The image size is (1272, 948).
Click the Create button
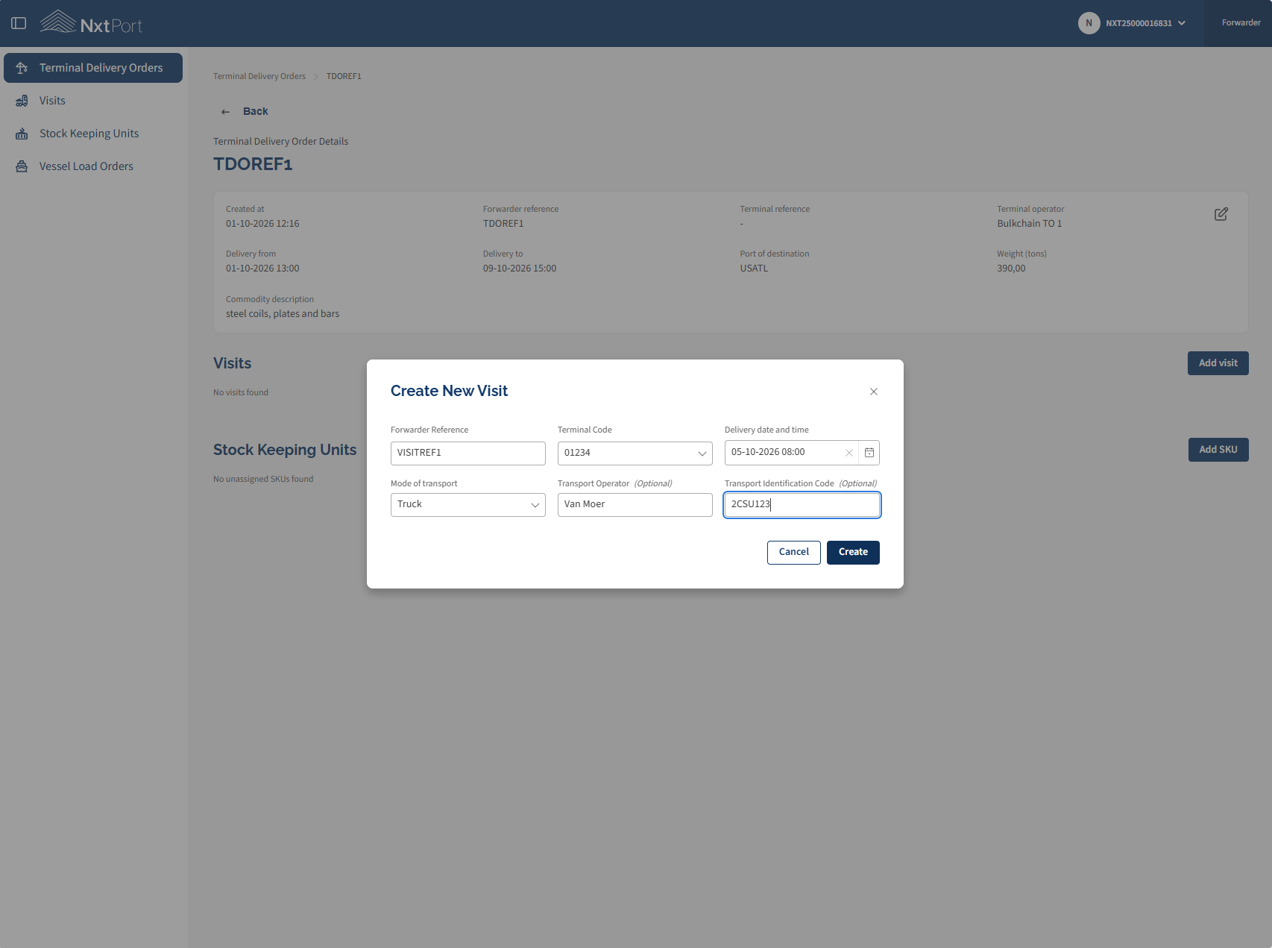point(853,553)
